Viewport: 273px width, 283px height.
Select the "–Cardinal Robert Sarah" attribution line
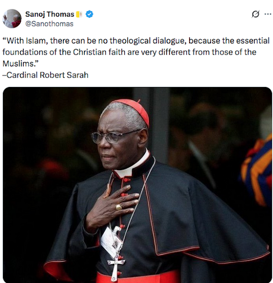[45, 75]
